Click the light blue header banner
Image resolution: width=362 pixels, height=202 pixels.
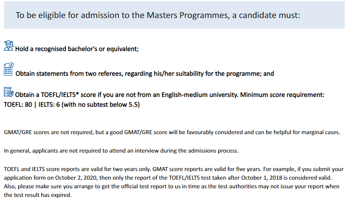174,15
